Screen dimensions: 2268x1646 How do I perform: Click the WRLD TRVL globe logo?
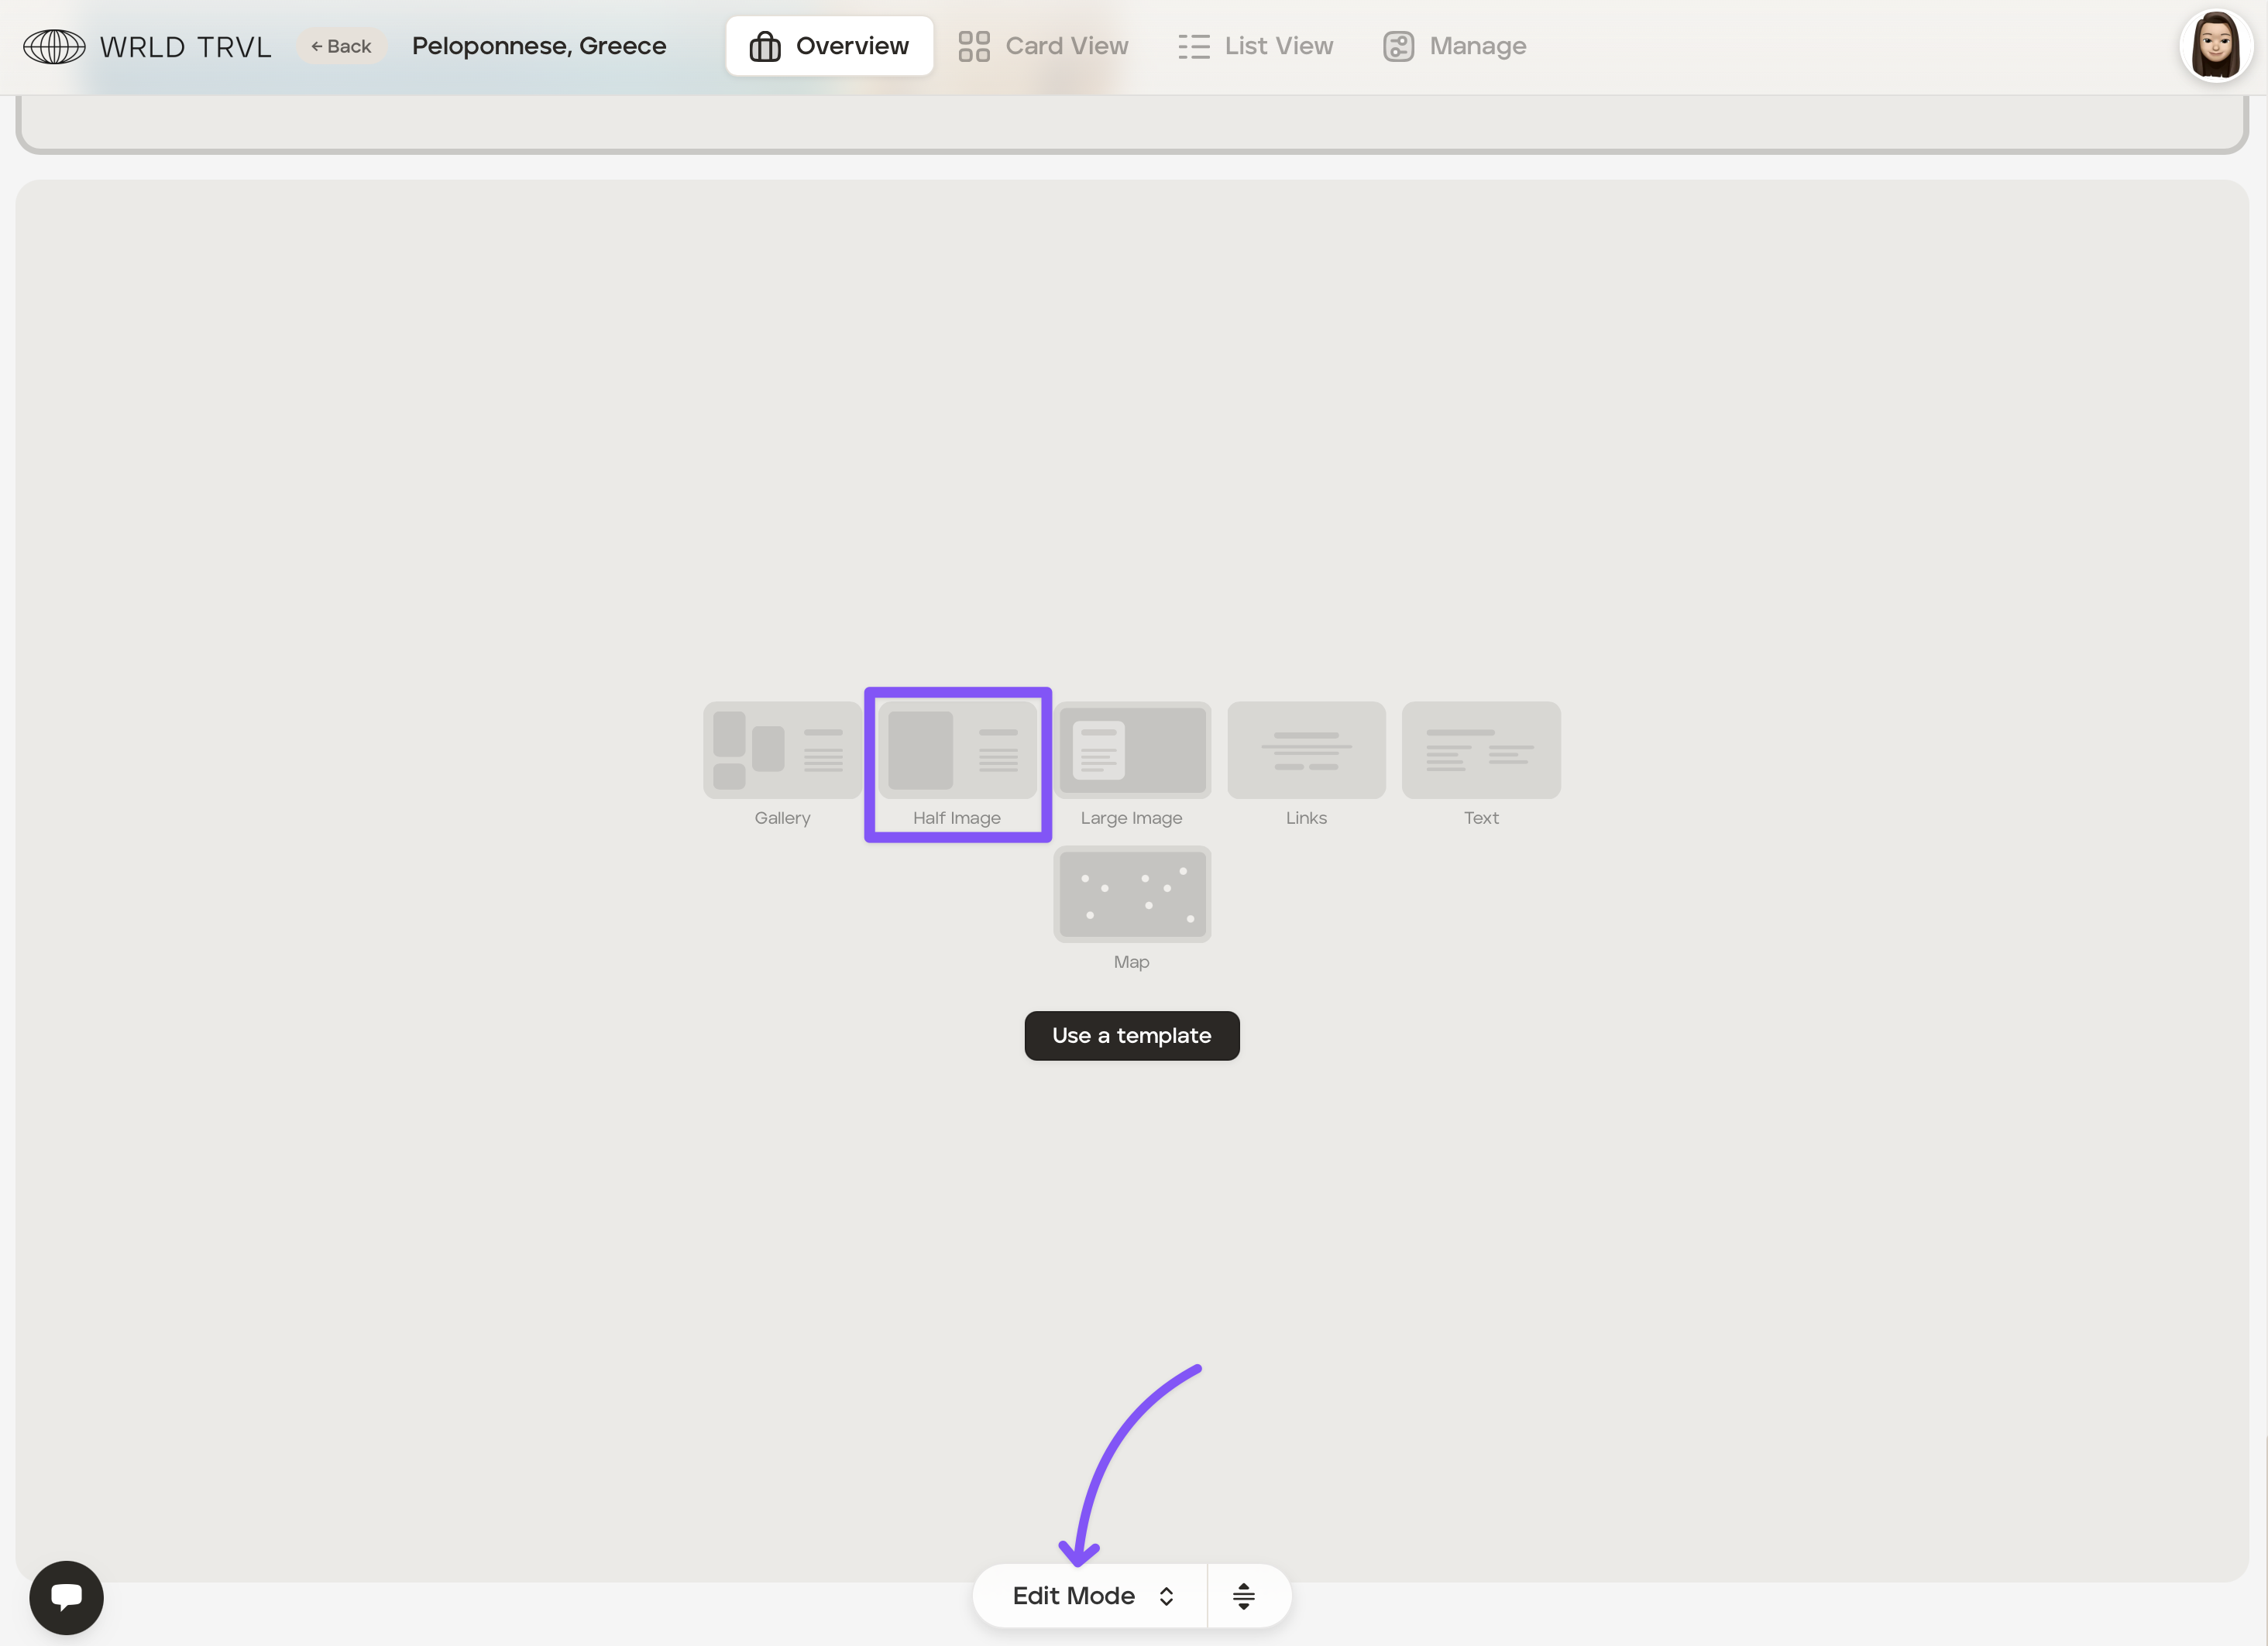pyautogui.click(x=54, y=47)
